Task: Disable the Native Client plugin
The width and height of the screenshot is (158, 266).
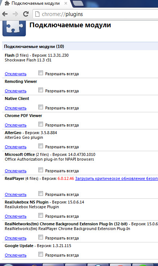Action: (x=16, y=108)
